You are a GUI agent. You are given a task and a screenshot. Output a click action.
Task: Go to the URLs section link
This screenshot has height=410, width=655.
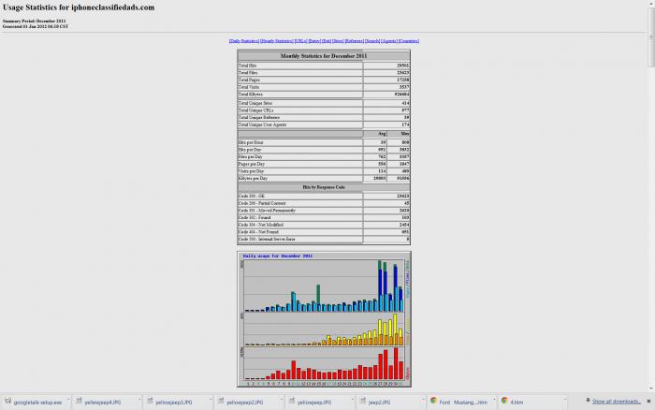(x=300, y=41)
